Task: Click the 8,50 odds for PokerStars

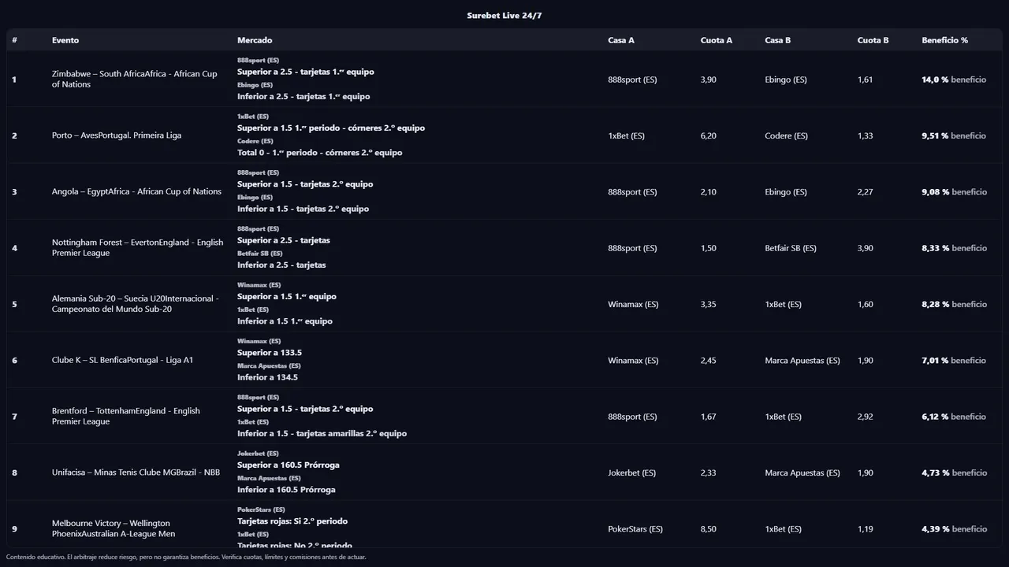Action: [x=708, y=529]
